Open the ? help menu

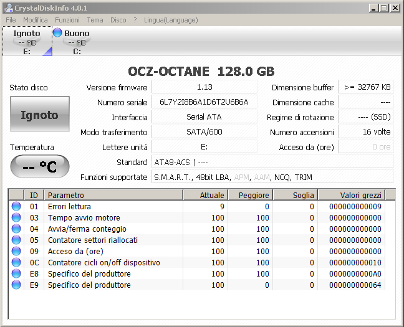[x=135, y=20]
